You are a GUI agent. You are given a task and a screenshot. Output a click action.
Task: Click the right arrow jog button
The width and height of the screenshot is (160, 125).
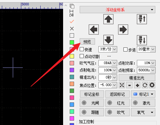(123, 30)
